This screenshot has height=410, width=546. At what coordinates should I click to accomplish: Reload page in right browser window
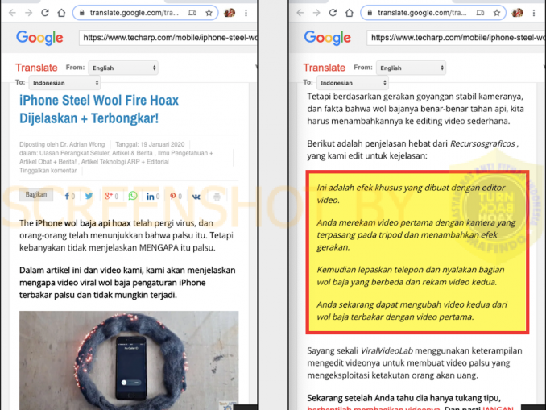[x=333, y=13]
